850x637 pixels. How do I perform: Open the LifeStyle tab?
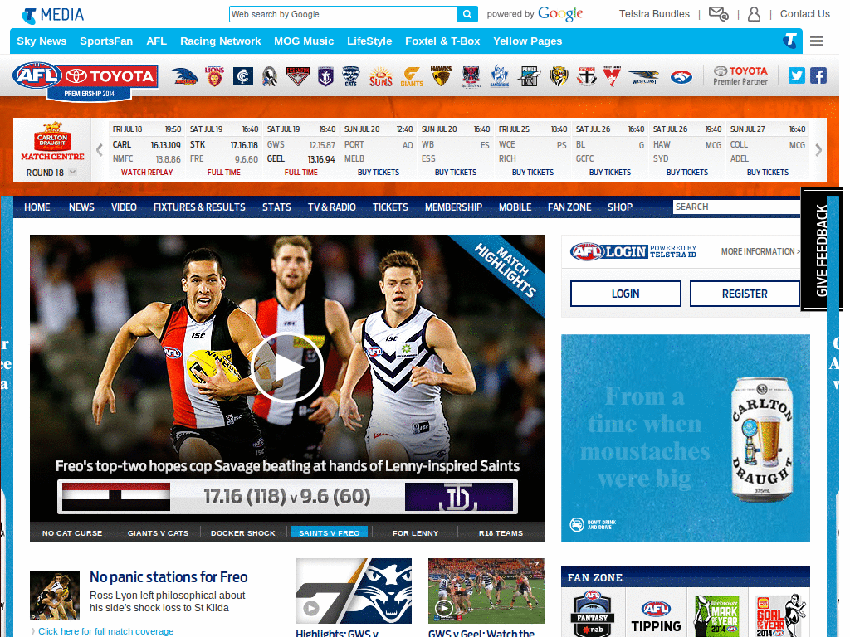point(369,41)
